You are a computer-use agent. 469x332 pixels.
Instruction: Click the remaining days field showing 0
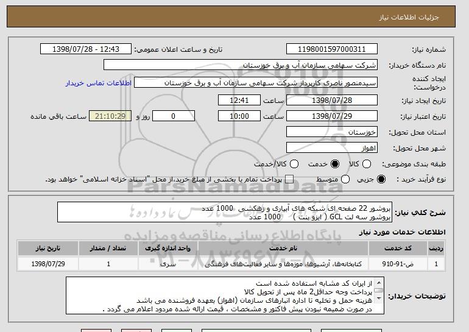pos(174,116)
